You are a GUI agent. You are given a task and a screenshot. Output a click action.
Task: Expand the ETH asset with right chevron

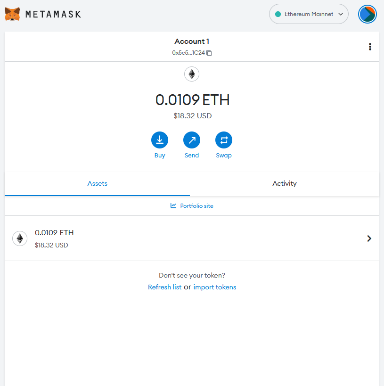coord(369,238)
